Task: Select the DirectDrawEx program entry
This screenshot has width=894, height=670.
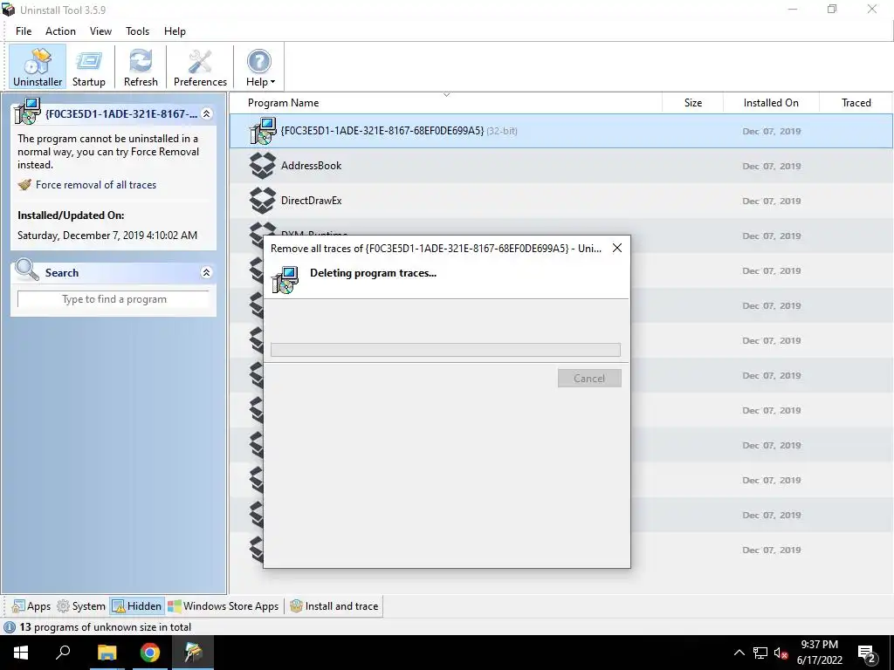Action: click(x=561, y=201)
